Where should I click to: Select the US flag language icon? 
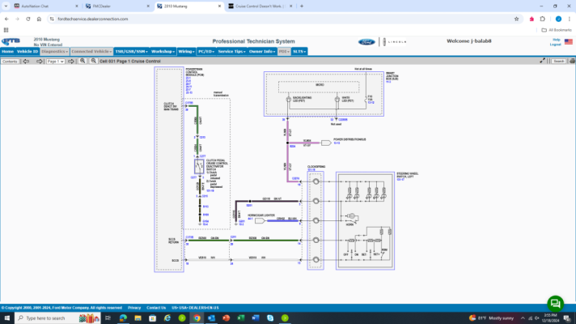tap(568, 41)
